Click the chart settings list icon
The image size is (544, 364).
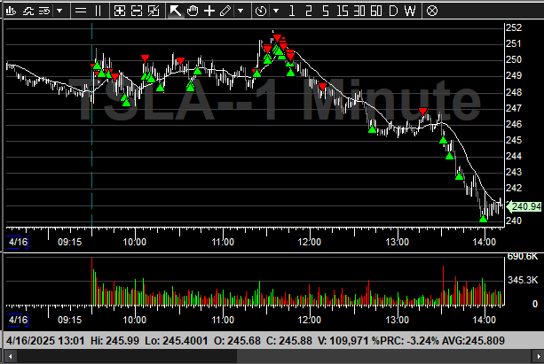point(44,12)
